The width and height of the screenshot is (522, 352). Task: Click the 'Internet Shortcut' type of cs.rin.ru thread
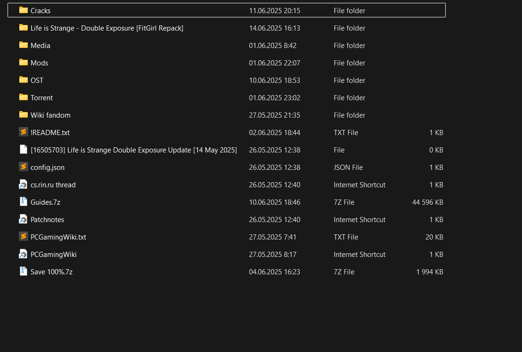(x=360, y=184)
